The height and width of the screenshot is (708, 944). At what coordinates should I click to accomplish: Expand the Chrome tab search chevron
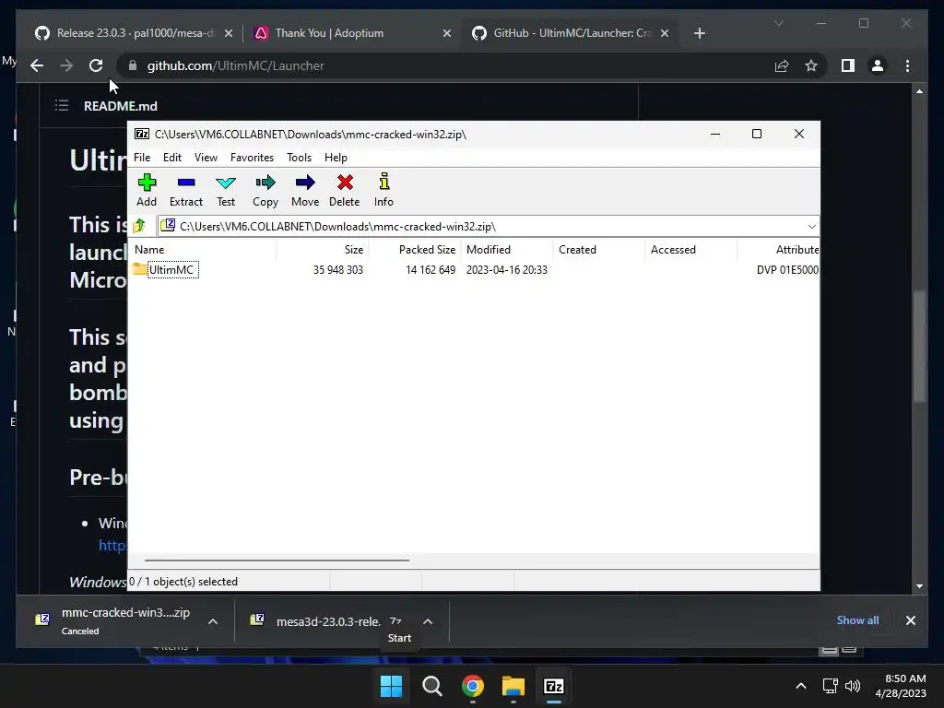(778, 23)
